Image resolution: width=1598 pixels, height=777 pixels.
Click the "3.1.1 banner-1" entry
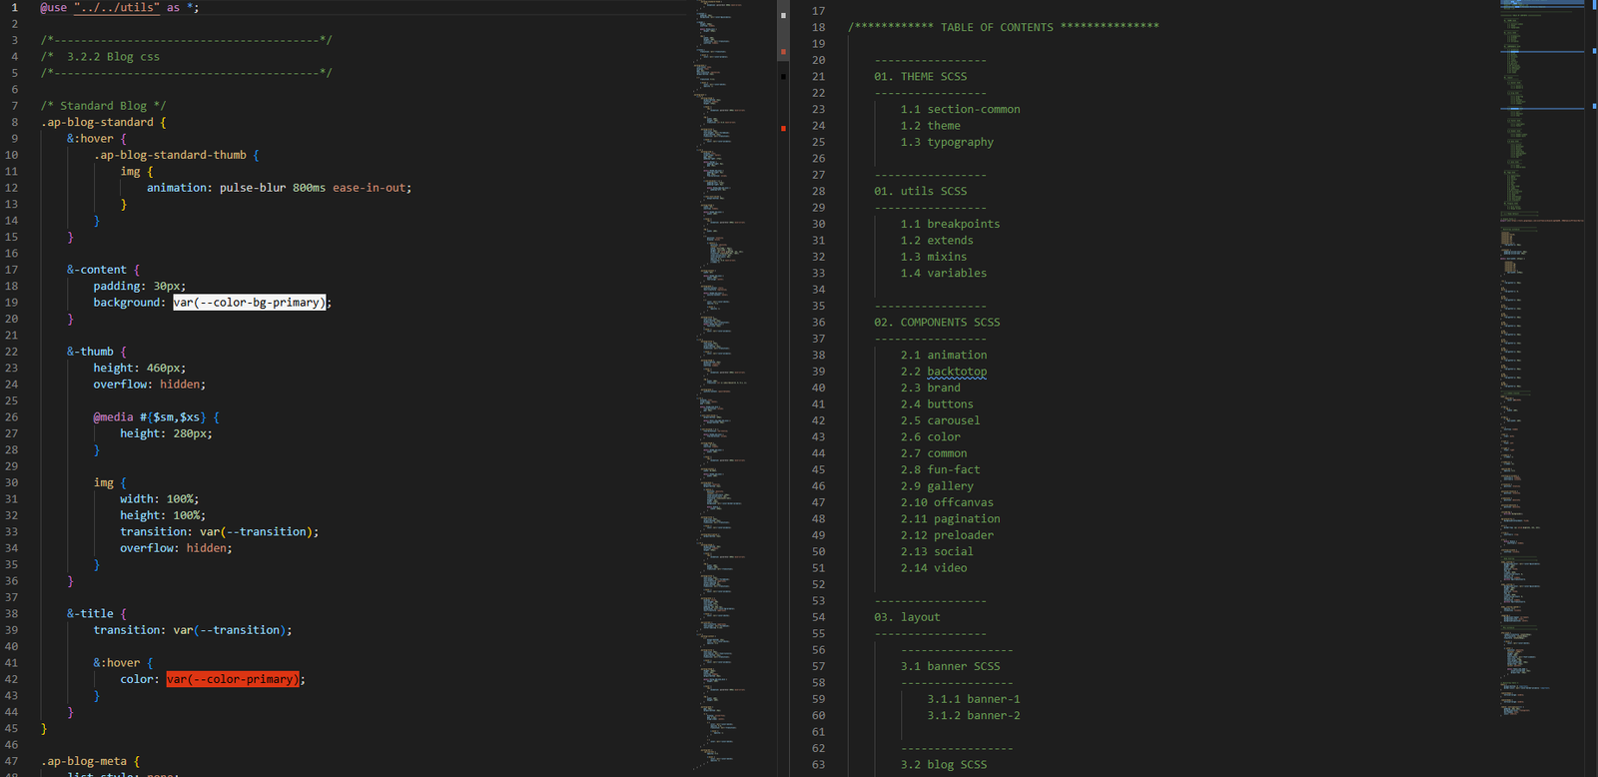974,699
